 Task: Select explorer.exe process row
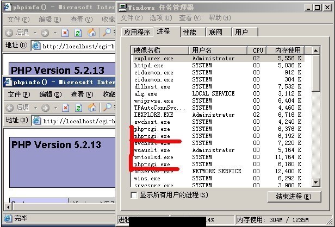[x=218, y=59]
